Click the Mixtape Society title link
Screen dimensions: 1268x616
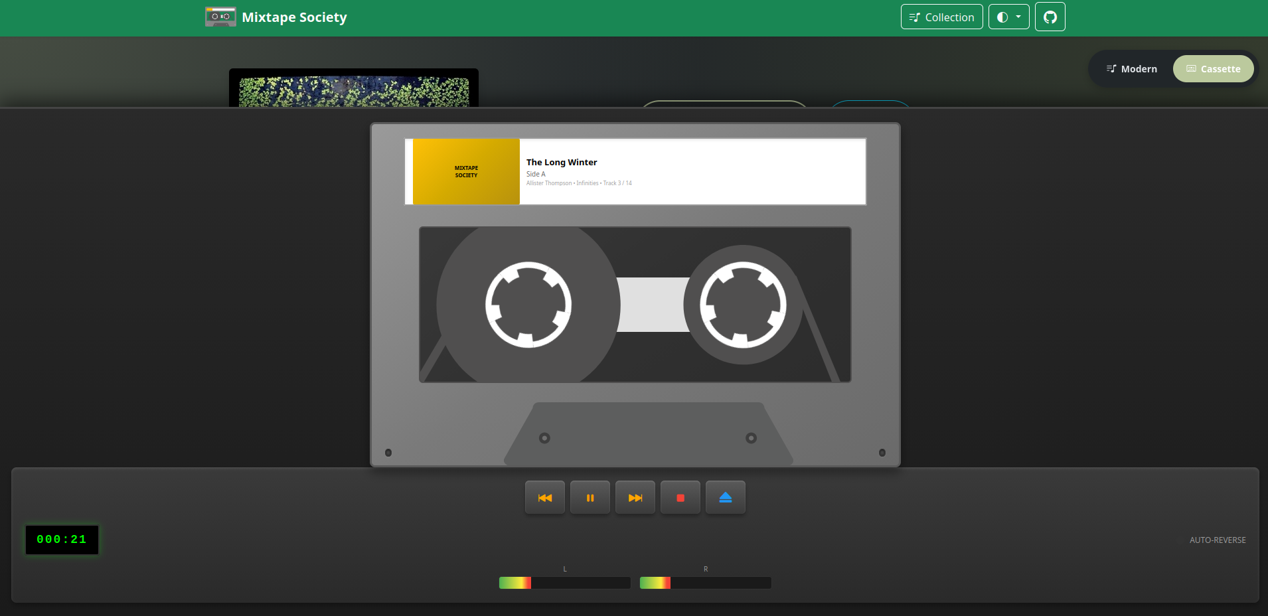click(x=294, y=17)
